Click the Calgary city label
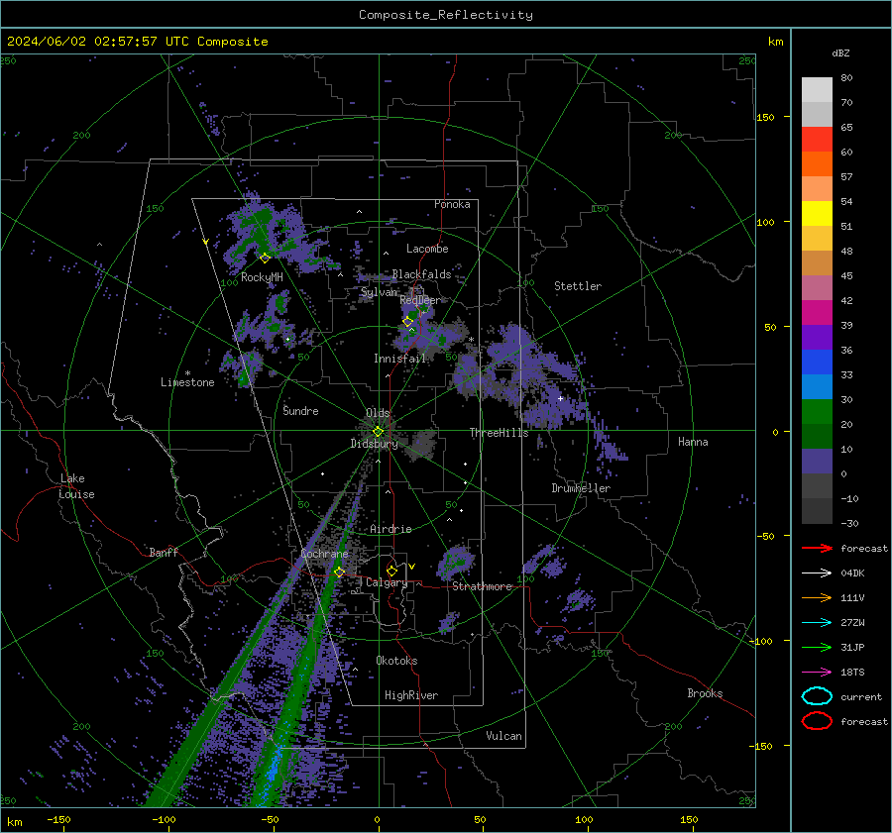The height and width of the screenshot is (833, 892). point(387,582)
